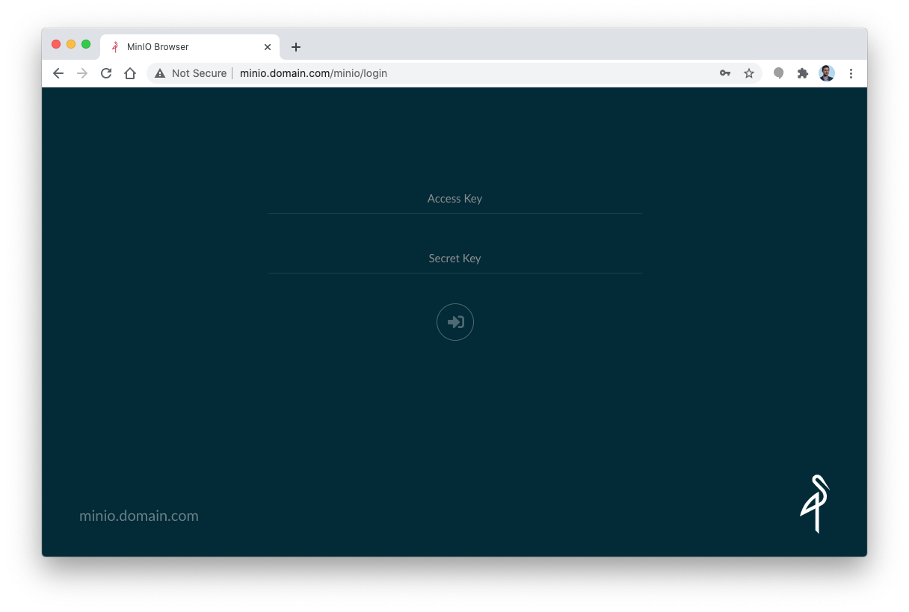Open the Chrome profile avatar
The height and width of the screenshot is (612, 909).
point(827,73)
